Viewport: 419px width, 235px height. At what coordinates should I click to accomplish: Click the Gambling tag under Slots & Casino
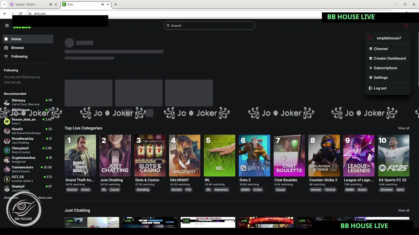[143, 190]
